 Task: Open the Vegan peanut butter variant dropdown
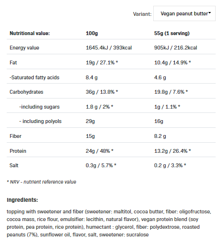point(184,13)
